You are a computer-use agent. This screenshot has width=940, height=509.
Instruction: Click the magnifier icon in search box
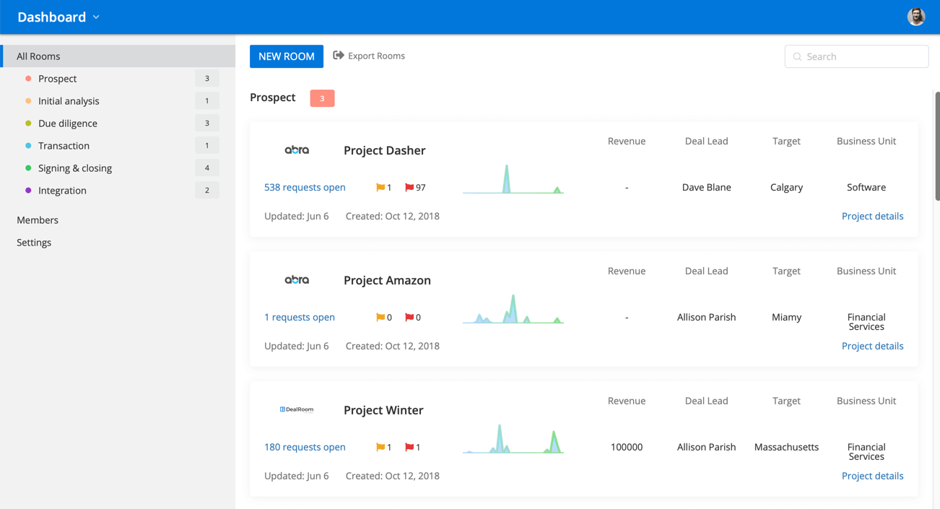coord(797,56)
